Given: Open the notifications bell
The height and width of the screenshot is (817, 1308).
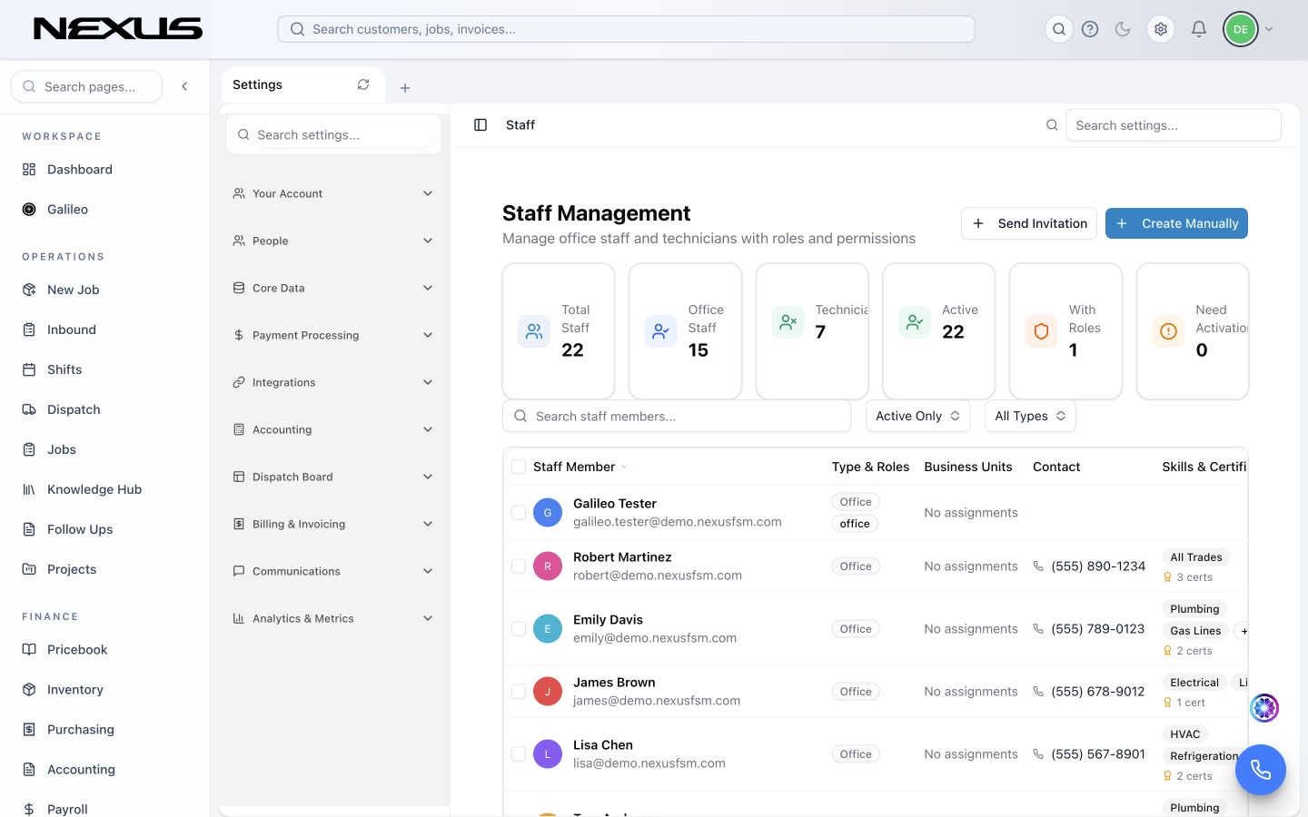Looking at the screenshot, I should tap(1199, 29).
